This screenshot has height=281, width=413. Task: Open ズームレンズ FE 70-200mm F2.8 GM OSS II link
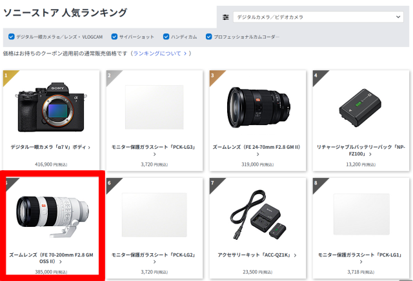52,258
